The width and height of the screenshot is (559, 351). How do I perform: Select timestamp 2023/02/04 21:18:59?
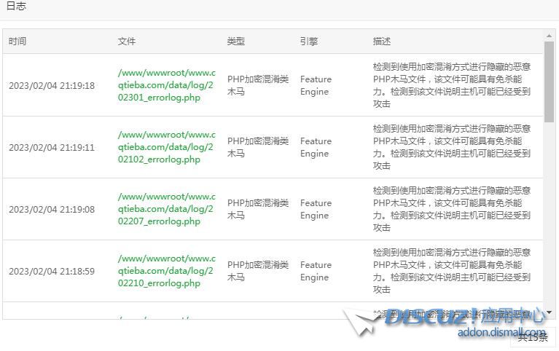[x=52, y=271]
